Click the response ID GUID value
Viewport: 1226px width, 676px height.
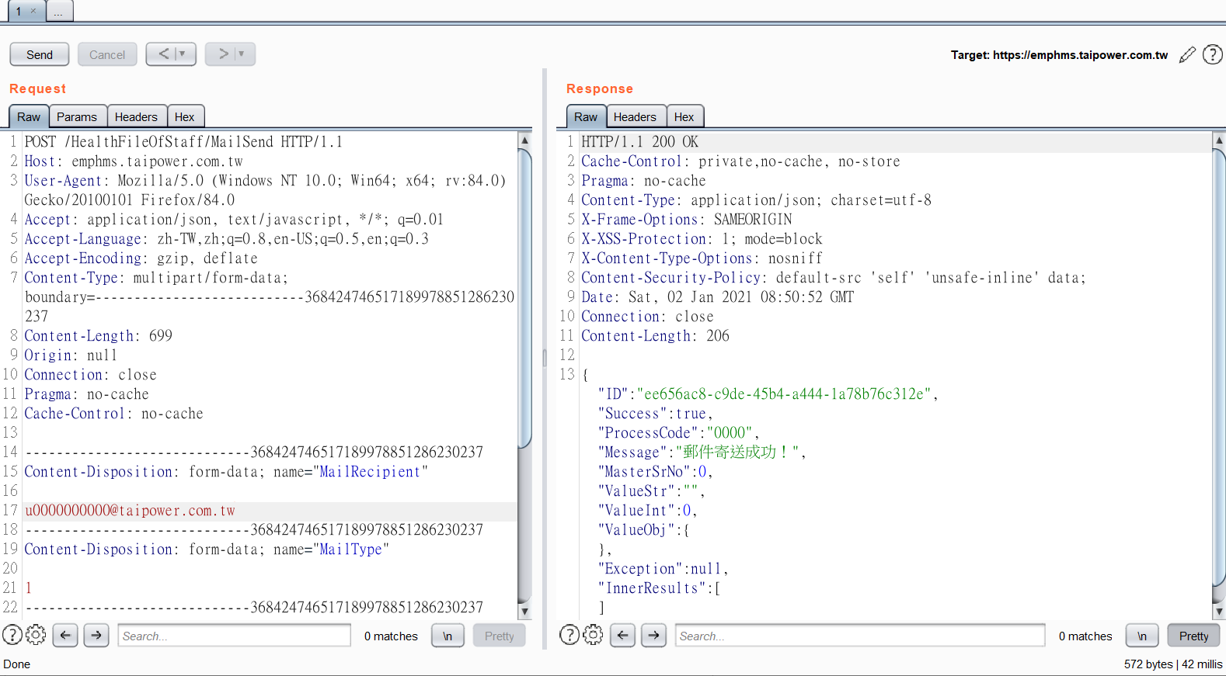[x=784, y=394]
